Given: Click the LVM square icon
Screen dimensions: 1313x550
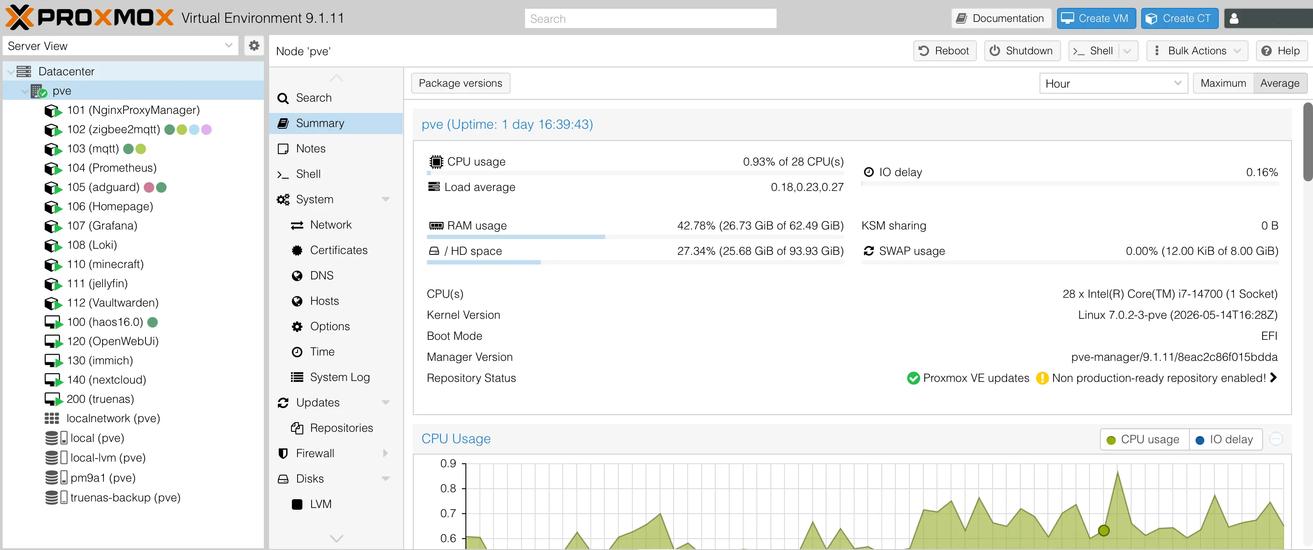Looking at the screenshot, I should pos(297,504).
